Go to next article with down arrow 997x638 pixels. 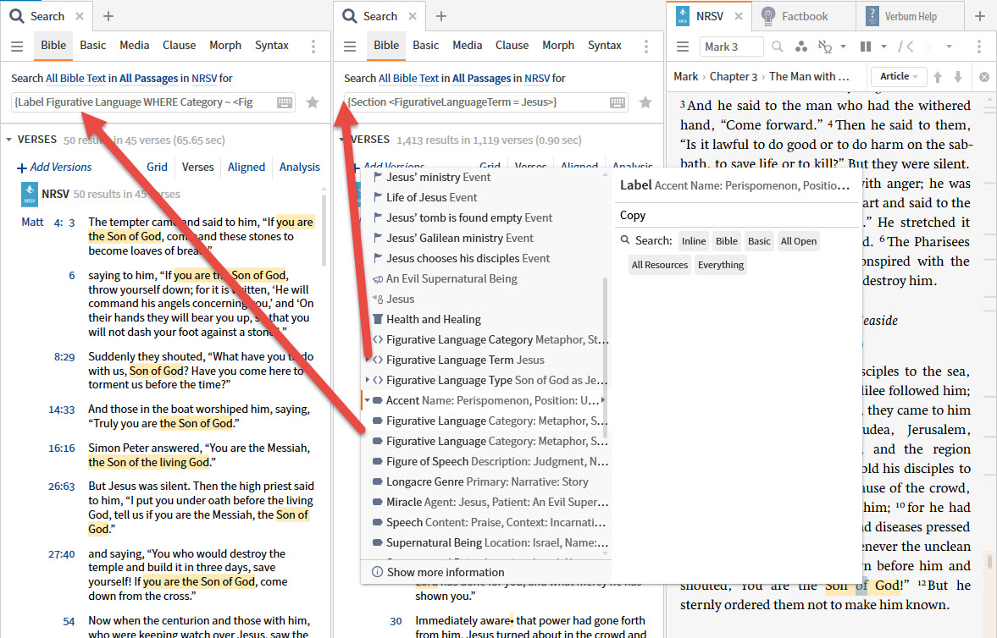coord(958,77)
